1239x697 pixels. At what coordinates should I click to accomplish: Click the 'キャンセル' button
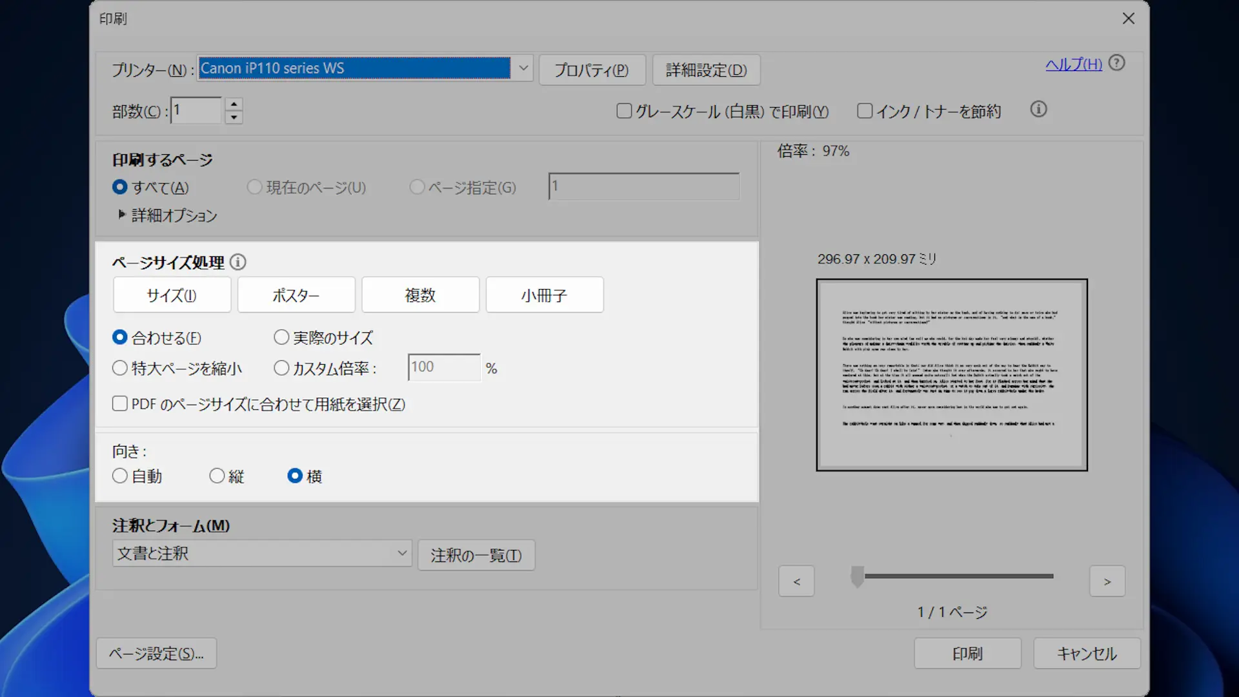click(1087, 654)
